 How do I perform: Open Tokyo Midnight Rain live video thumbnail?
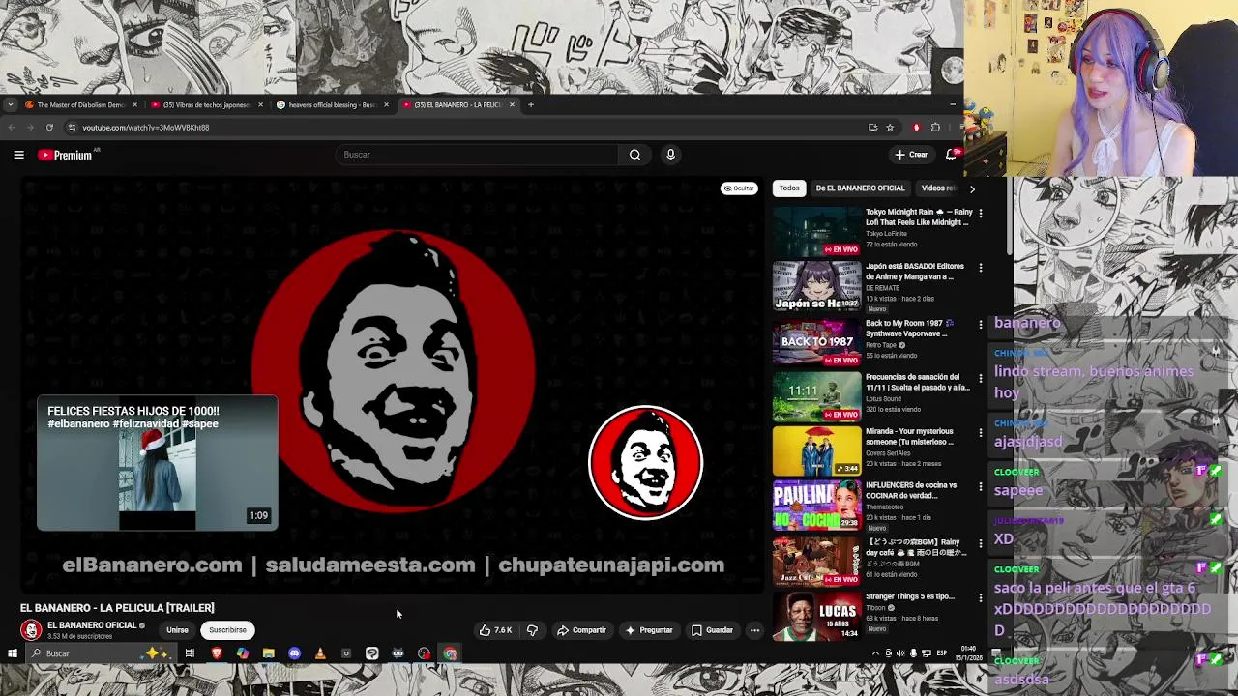pos(816,232)
